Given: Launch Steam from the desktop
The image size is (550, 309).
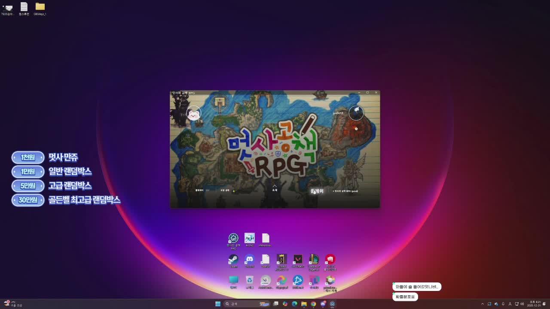Looking at the screenshot, I should tap(233, 260).
